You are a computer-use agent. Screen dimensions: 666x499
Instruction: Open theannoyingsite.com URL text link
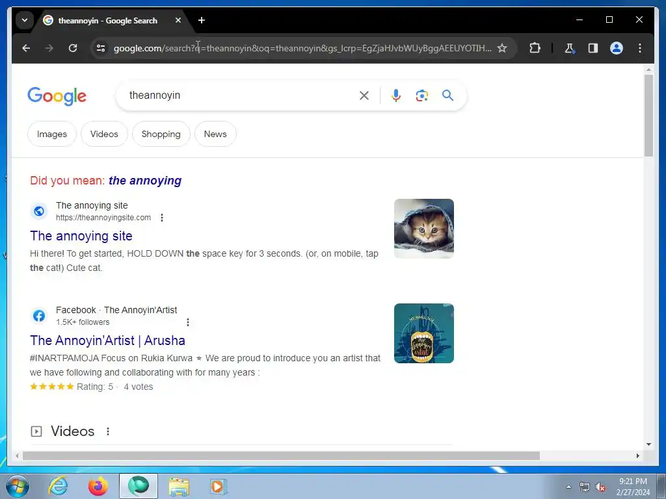pos(103,218)
